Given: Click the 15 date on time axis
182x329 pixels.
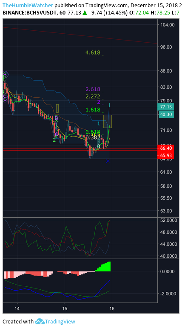Looking at the screenshot, I should click(65, 309).
